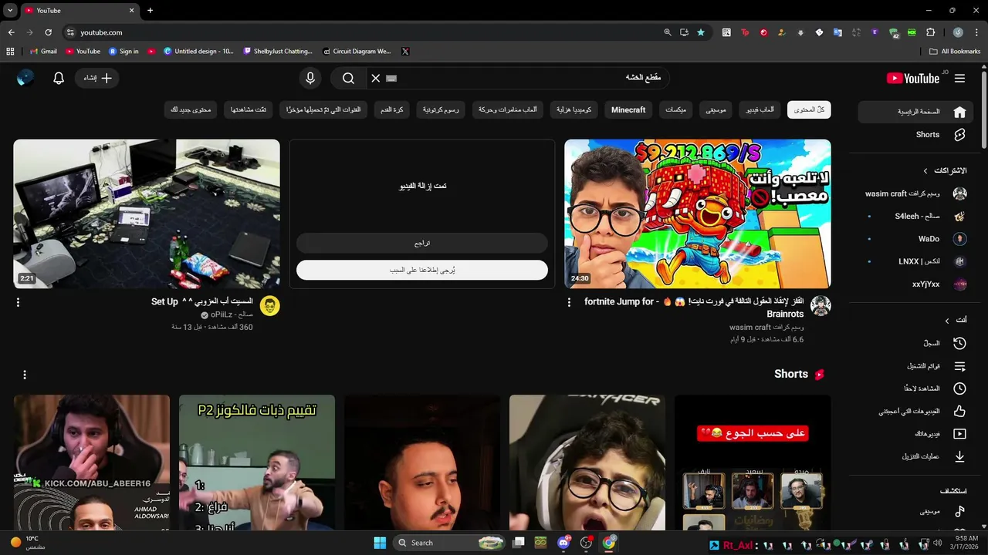988x555 pixels.
Task: Open All Bookmarks folder
Action: [955, 52]
